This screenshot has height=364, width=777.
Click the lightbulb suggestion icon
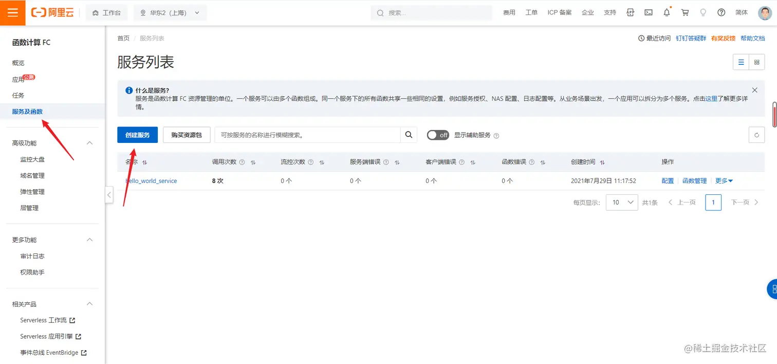(x=703, y=12)
